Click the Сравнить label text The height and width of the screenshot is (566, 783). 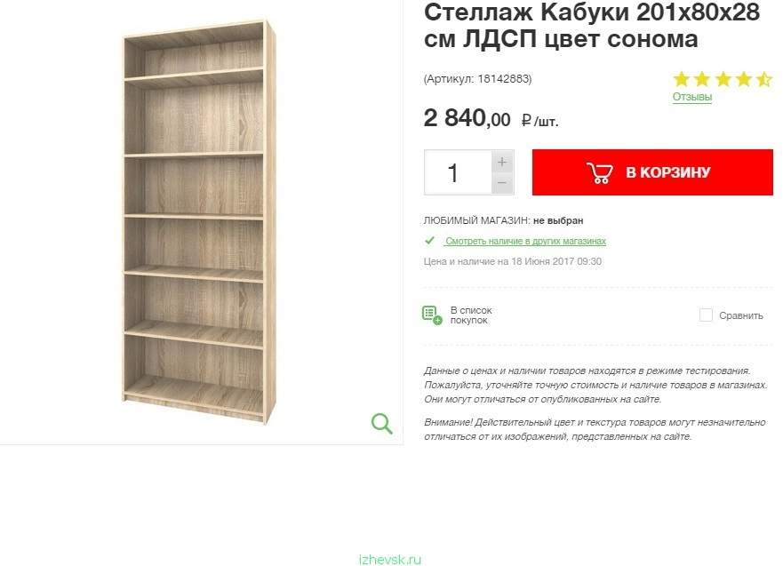(741, 315)
